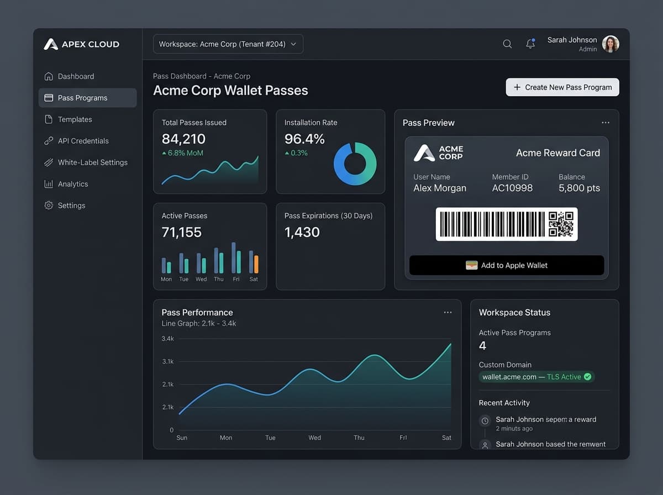Open Templates in sidebar
Image resolution: width=663 pixels, height=495 pixels.
coord(87,119)
